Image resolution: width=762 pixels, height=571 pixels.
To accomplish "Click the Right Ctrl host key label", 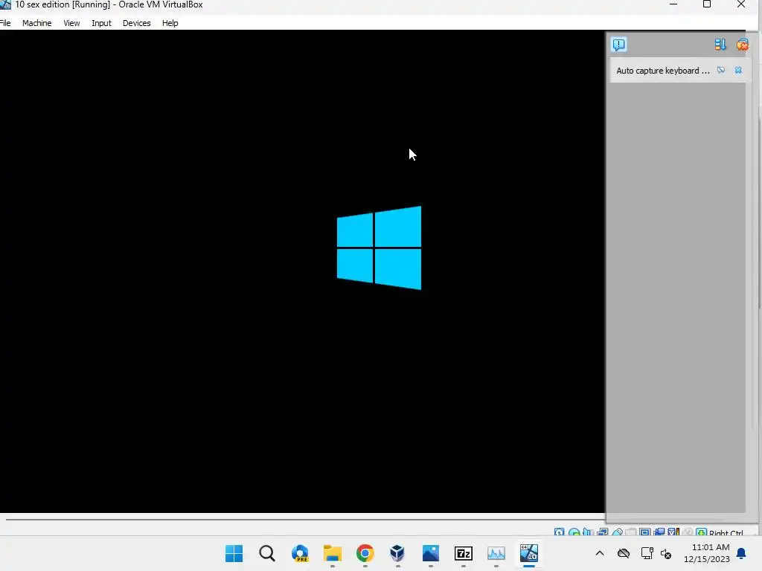I will pyautogui.click(x=726, y=532).
